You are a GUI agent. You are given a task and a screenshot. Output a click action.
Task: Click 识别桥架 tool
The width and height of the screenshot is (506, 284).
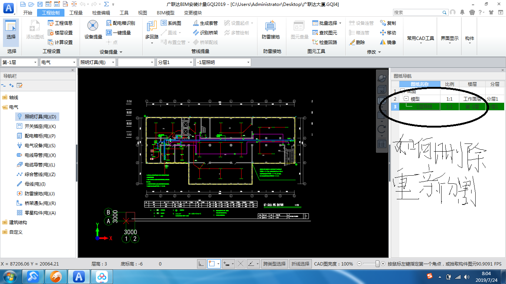coord(206,33)
